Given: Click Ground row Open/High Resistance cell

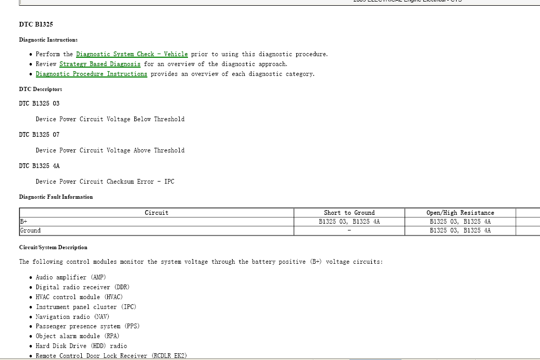Looking at the screenshot, I should [x=460, y=230].
